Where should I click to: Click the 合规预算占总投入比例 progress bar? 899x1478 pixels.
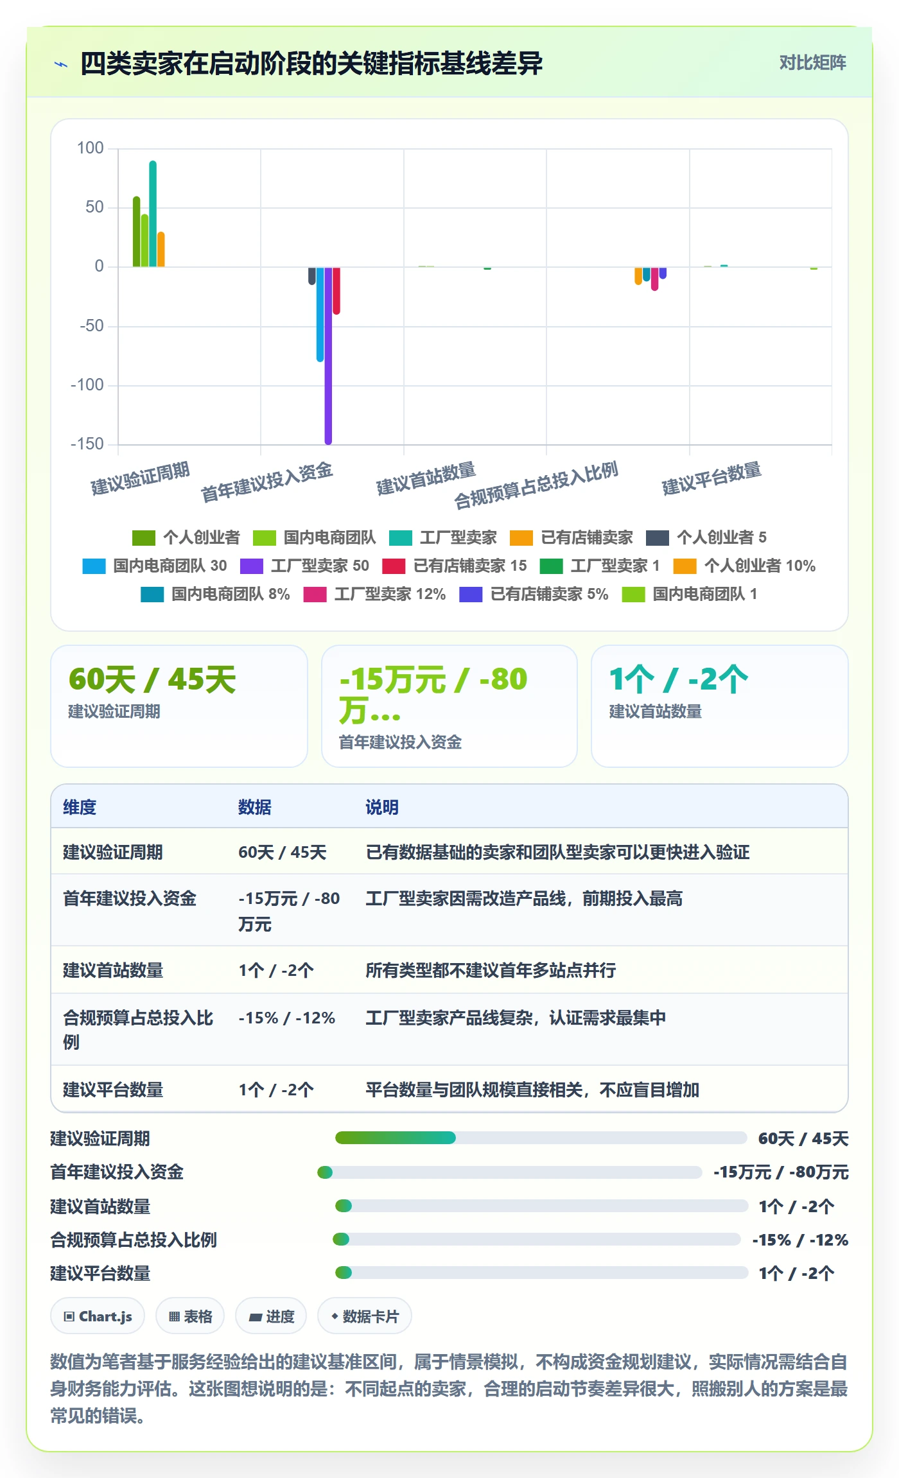(536, 1239)
